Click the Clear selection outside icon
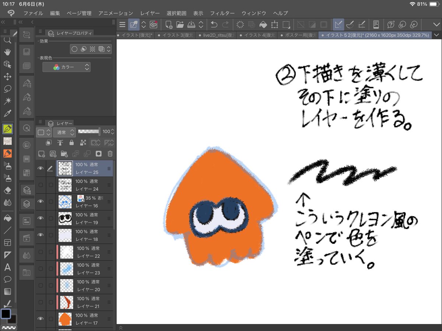This screenshot has width=442, height=331. [252, 25]
